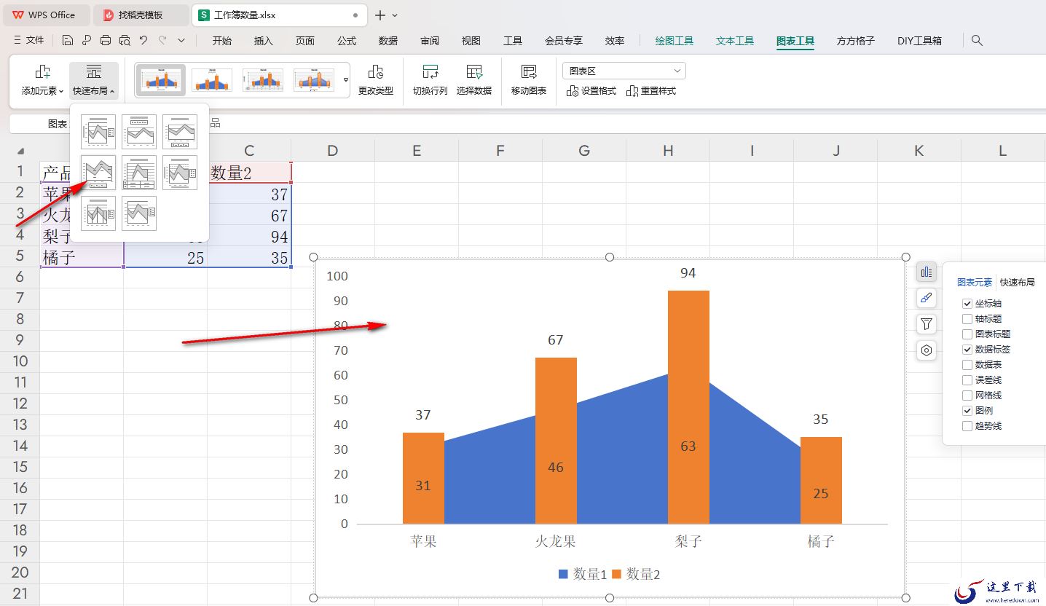Viewport: 1046px width, 606px height.
Task: Apply the second quick layout in top row
Action: [x=139, y=132]
